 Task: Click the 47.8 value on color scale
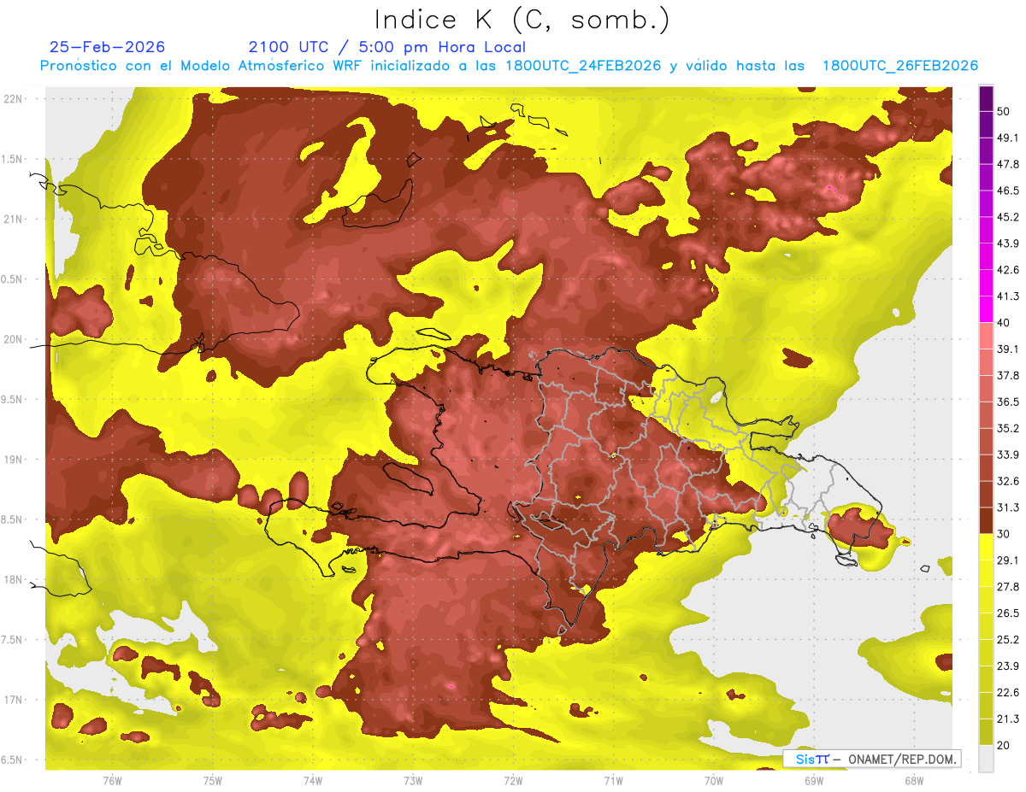(x=1008, y=164)
